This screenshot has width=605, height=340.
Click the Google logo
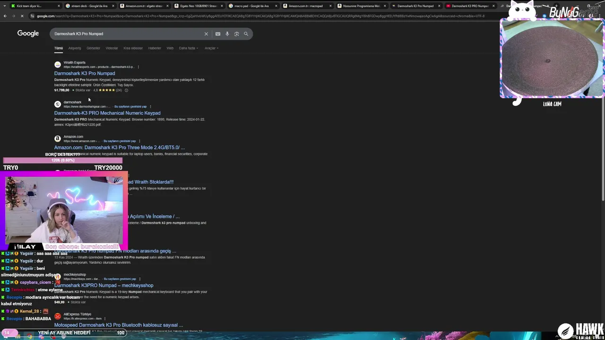(x=28, y=34)
